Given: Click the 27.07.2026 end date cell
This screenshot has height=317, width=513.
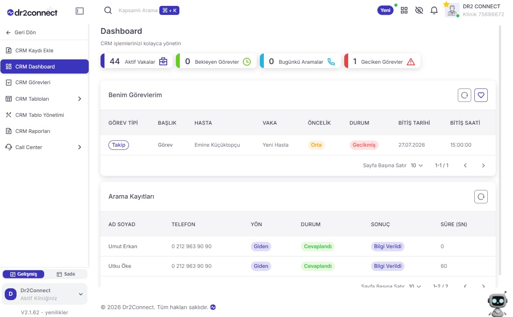Looking at the screenshot, I should tap(412, 145).
